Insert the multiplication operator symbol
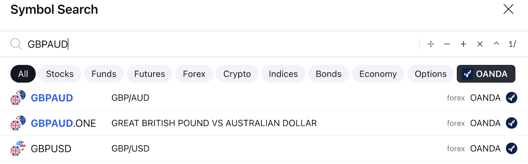Image resolution: width=528 pixels, height=164 pixels. (480, 44)
